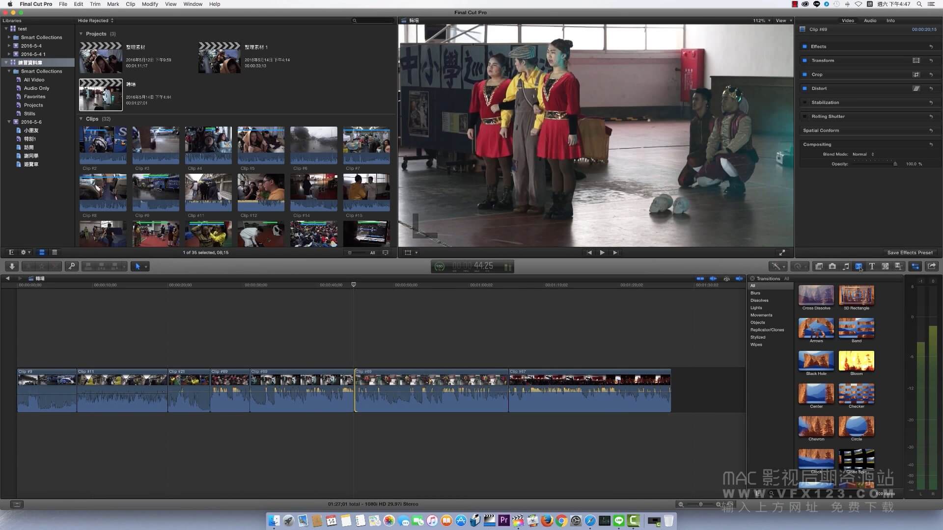The image size is (943, 530).
Task: Show the Effects browser icon
Action: [819, 266]
